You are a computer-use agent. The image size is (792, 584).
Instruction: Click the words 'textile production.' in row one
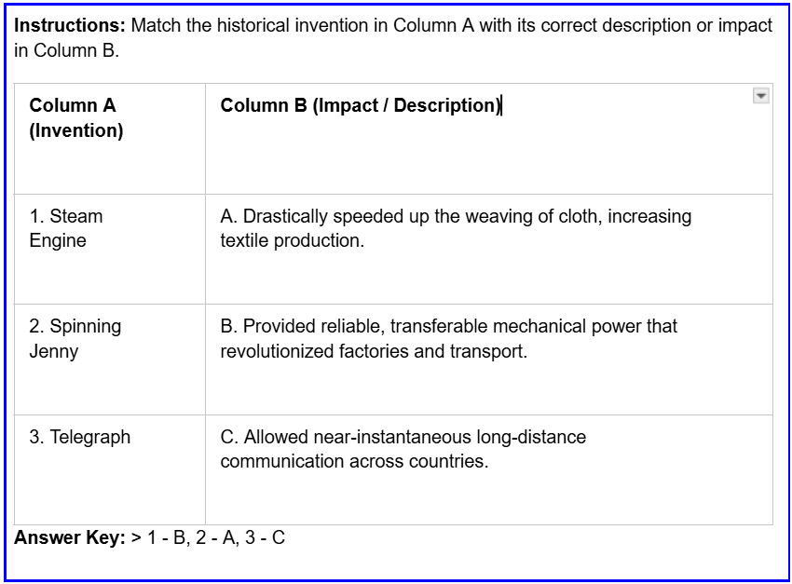[x=292, y=240]
